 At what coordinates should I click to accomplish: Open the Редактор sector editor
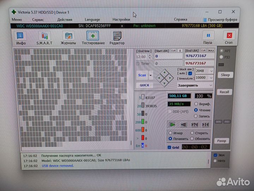[x=117, y=38]
